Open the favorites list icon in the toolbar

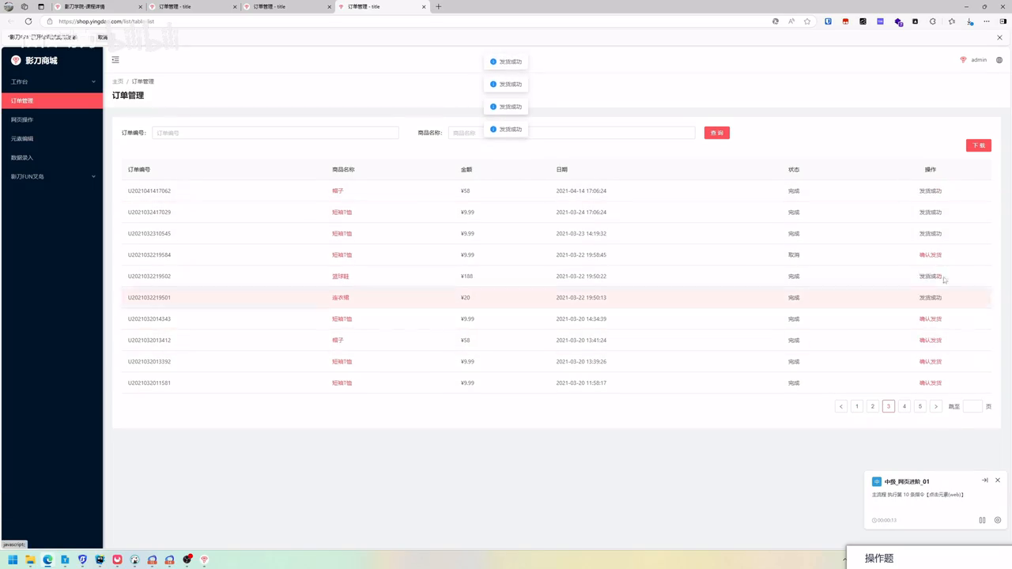coord(951,21)
